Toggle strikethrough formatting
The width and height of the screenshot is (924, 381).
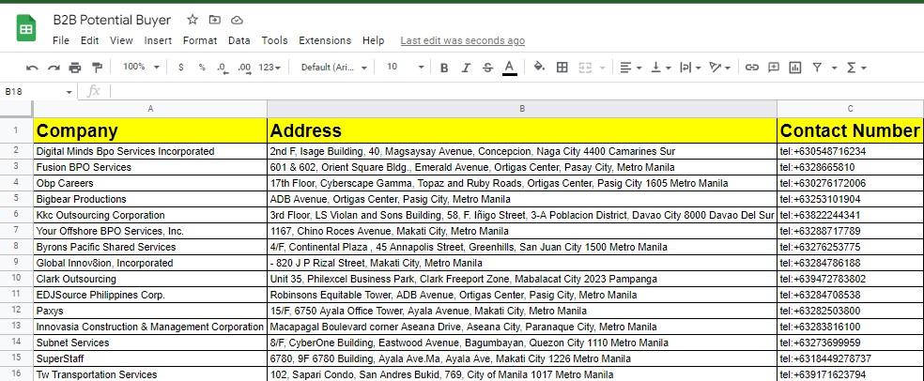coord(487,68)
